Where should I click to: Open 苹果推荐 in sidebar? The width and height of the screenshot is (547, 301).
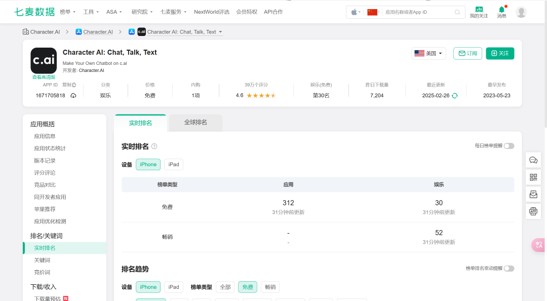tap(45, 209)
